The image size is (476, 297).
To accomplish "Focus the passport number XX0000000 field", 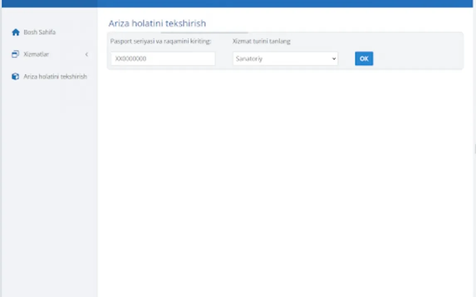I will pyautogui.click(x=163, y=58).
